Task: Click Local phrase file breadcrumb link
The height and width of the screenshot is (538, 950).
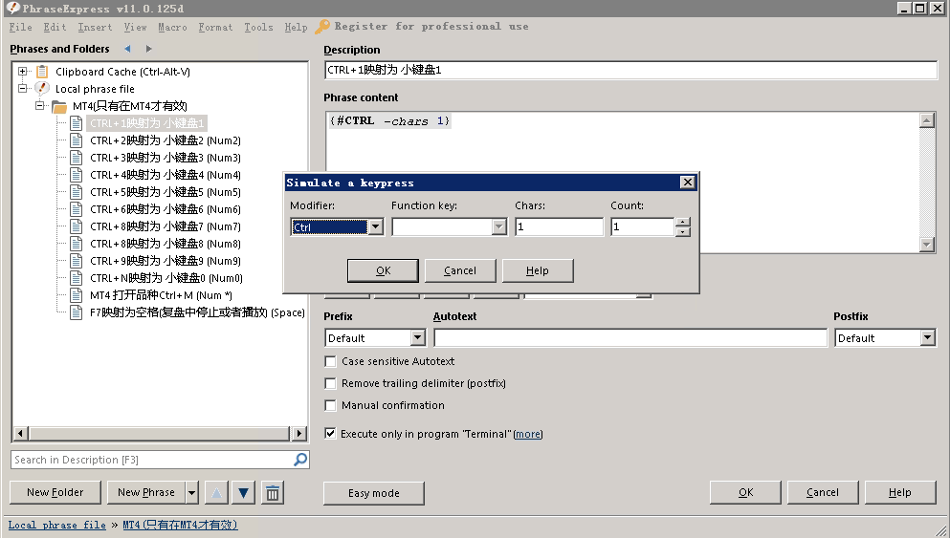Action: point(57,526)
